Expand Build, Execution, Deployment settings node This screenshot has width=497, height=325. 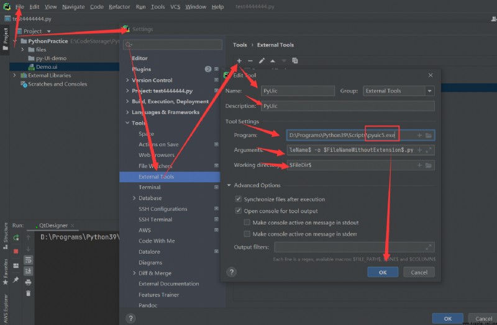[127, 101]
